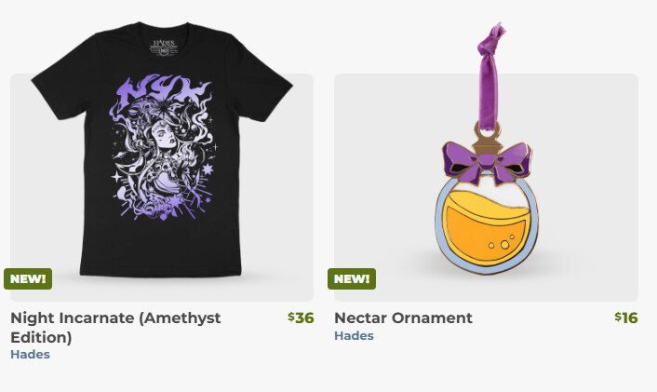Click the NEW! badge on the t-shirt

[x=28, y=278]
